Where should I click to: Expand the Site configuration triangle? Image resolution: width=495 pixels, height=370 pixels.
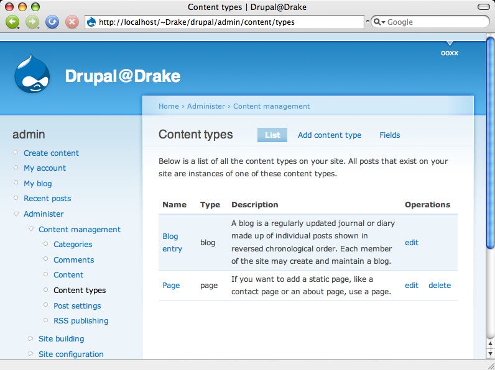[x=31, y=354]
